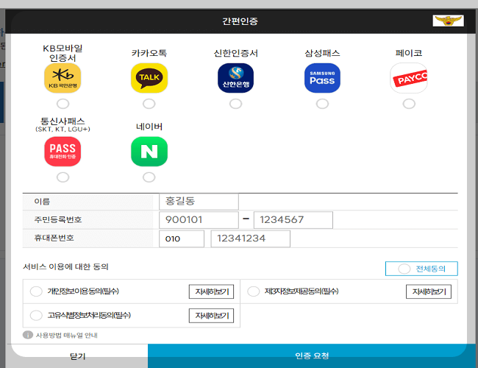478x368 pixels.
Task: Click the 신한인증서 label text
Action: [235, 53]
